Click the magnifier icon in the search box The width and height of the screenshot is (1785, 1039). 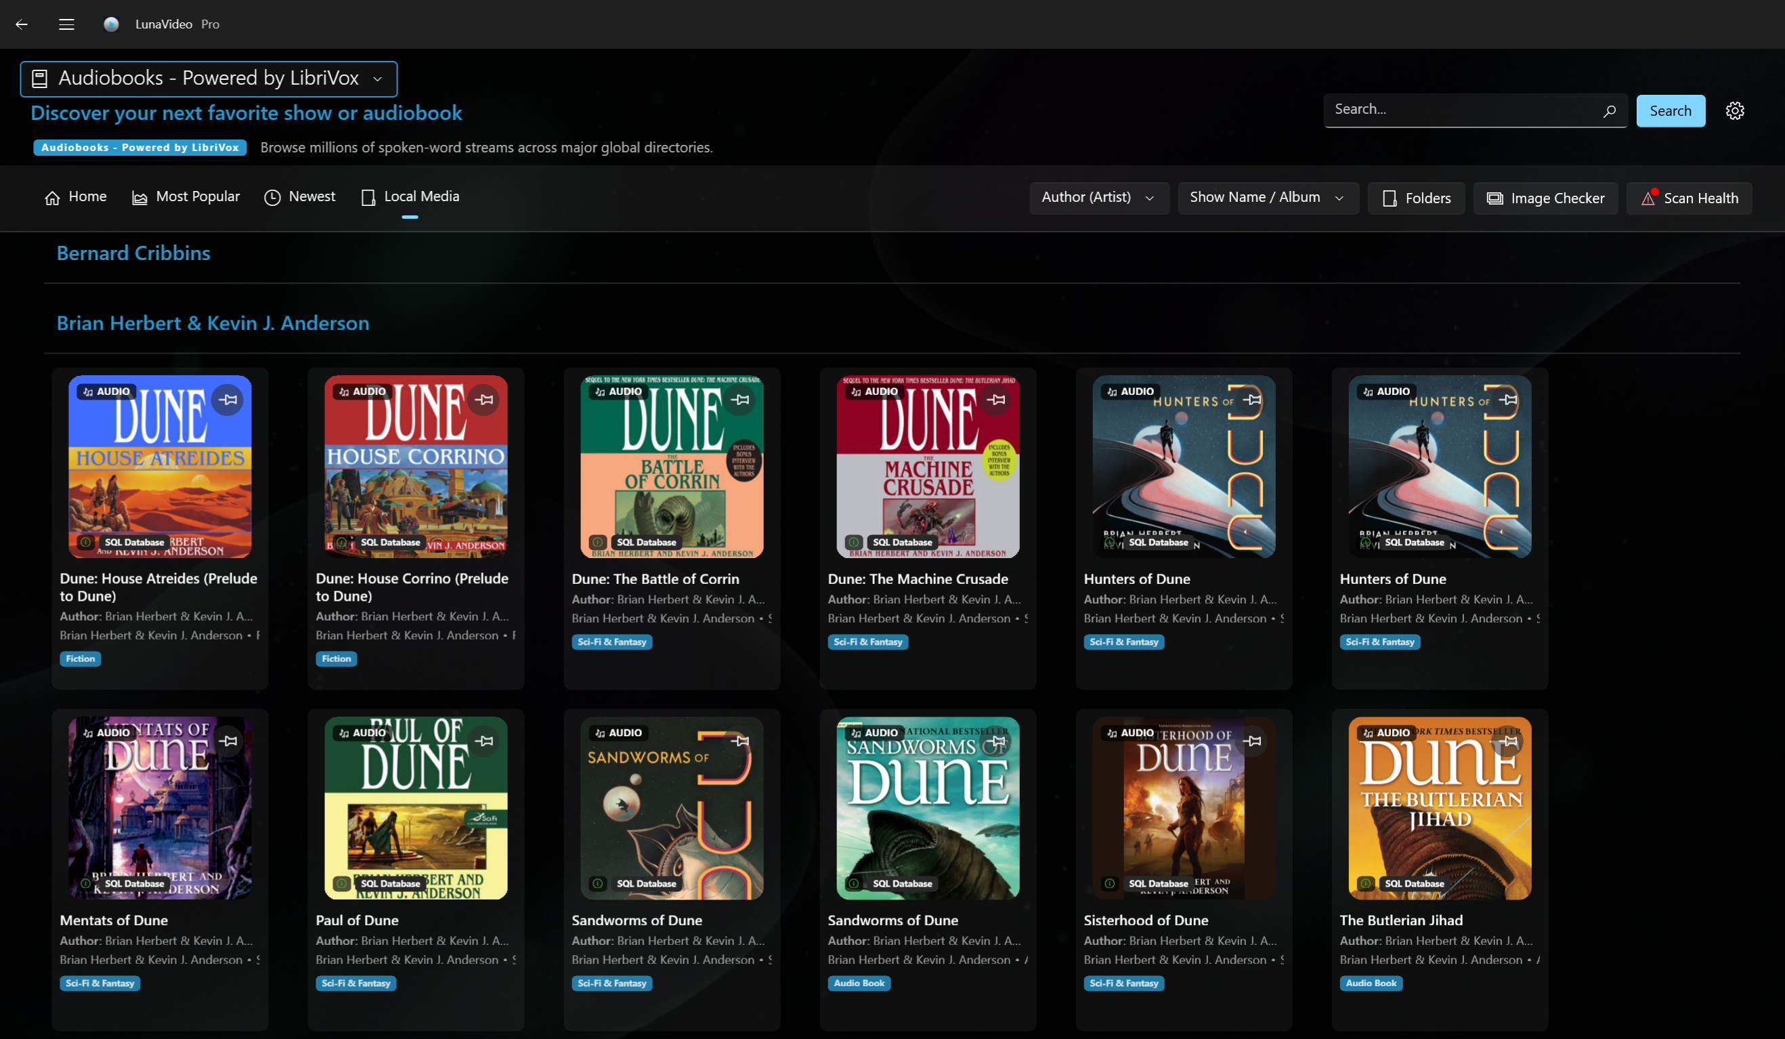pos(1610,110)
